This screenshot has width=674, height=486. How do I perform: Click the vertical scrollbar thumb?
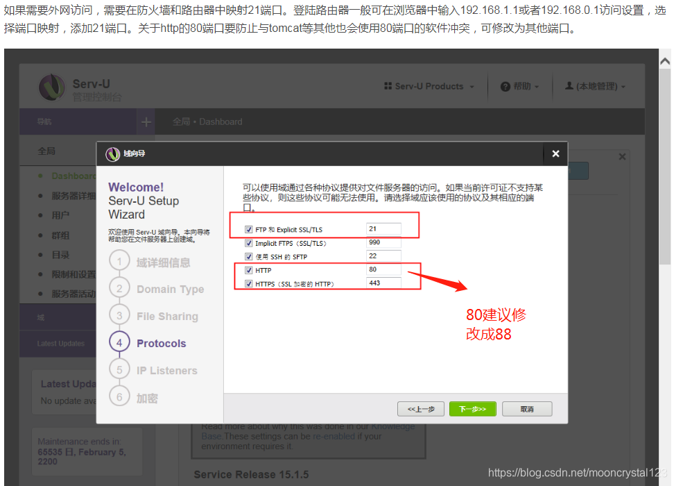click(x=664, y=167)
